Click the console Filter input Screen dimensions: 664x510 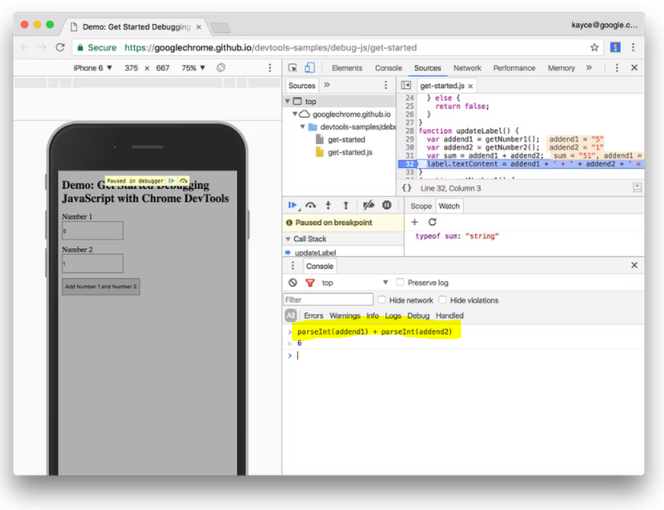click(328, 299)
